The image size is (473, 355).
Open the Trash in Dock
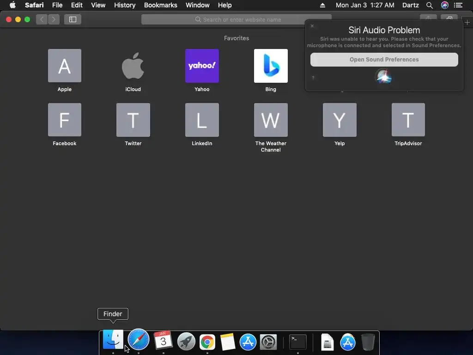[368, 342]
